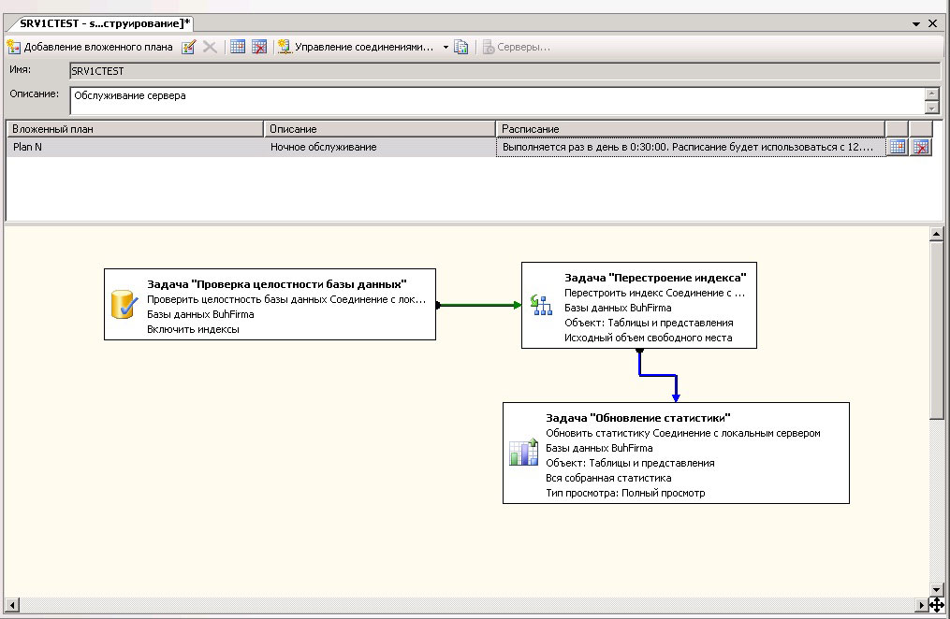This screenshot has height=619, width=950.
Task: Click the Расписание column header
Action: 689,128
